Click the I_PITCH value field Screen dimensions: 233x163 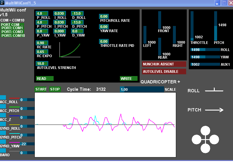tap(60, 22)
